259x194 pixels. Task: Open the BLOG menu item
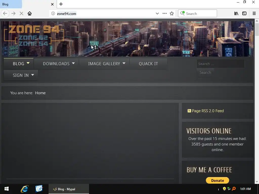tap(18, 64)
